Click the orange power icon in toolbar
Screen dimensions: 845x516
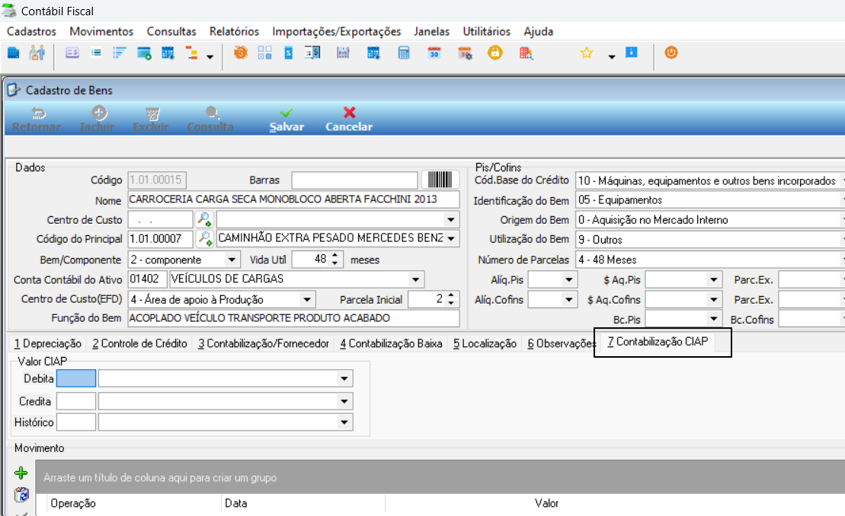click(671, 53)
